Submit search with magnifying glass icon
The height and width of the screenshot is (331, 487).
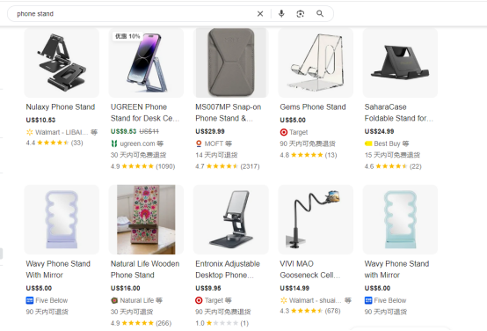point(320,14)
